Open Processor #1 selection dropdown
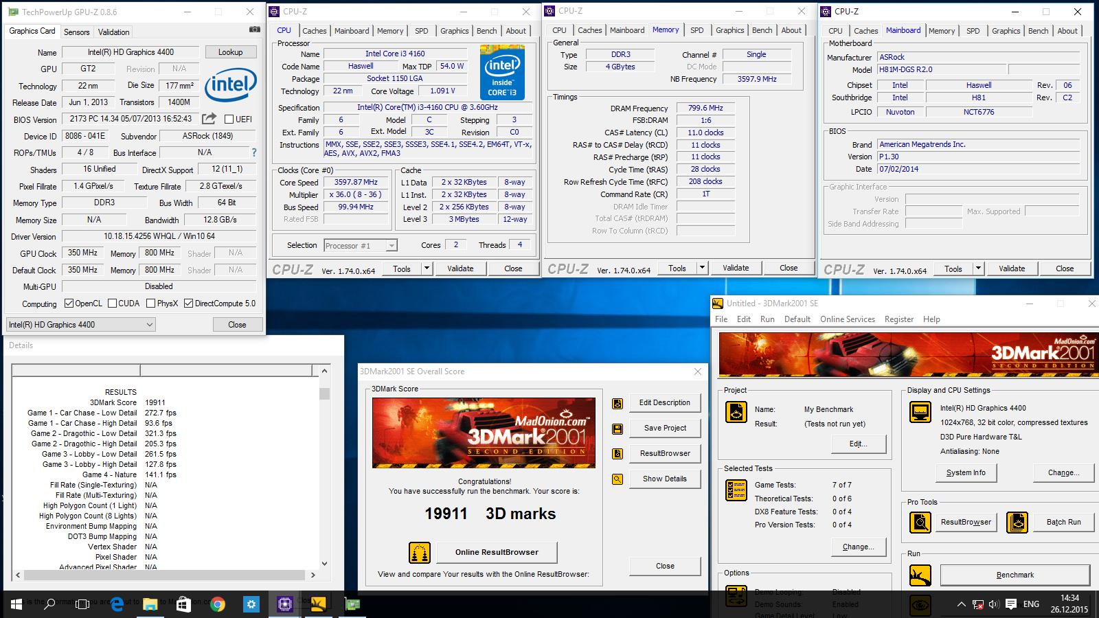Screen dimensions: 1099x618 coord(361,245)
